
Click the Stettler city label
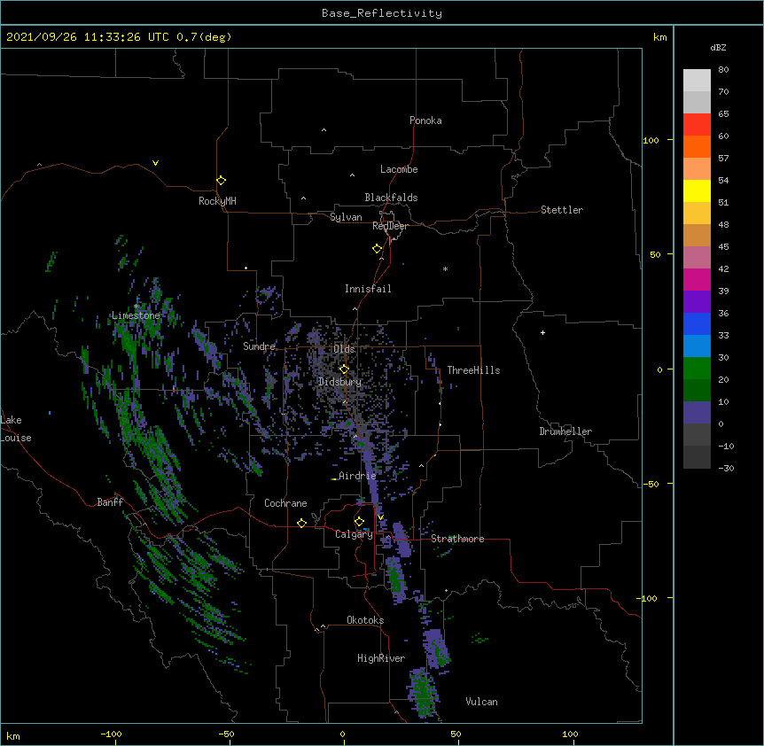562,210
